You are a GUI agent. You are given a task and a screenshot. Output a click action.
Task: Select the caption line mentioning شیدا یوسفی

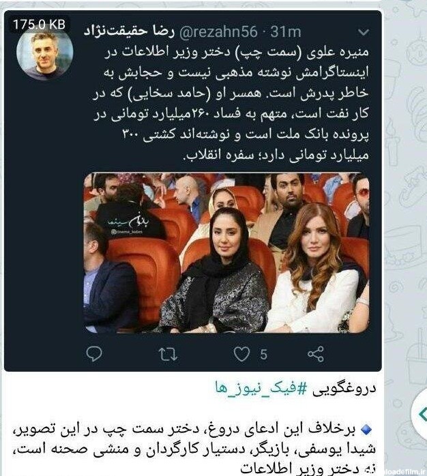pyautogui.click(x=194, y=449)
